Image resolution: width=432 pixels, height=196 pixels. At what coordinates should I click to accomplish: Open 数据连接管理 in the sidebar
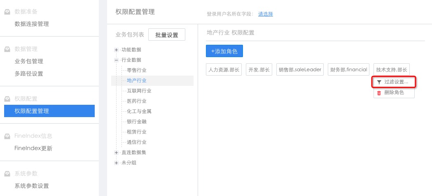(32, 24)
